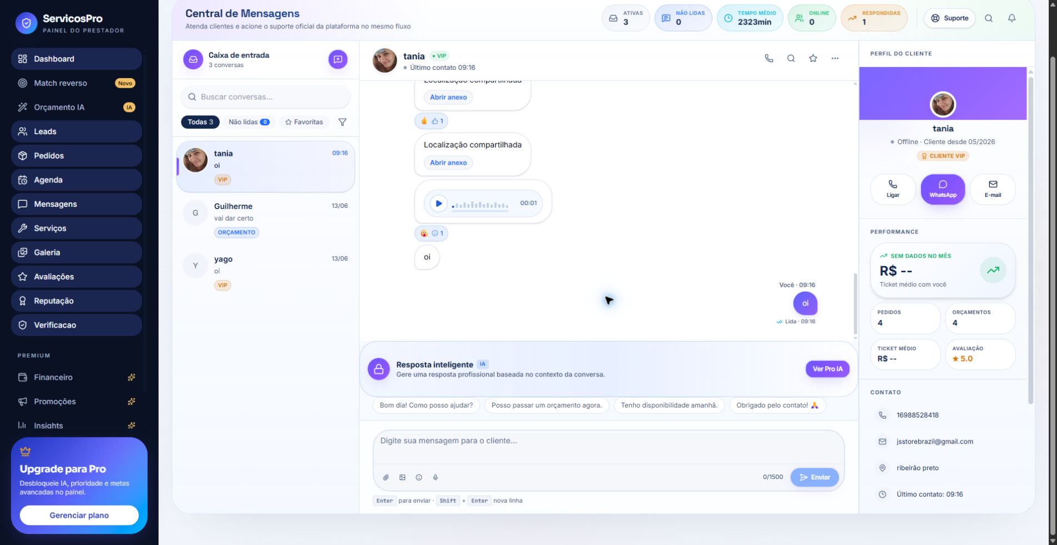Click the image upload icon in composer
This screenshot has height=545, width=1057.
tap(402, 477)
